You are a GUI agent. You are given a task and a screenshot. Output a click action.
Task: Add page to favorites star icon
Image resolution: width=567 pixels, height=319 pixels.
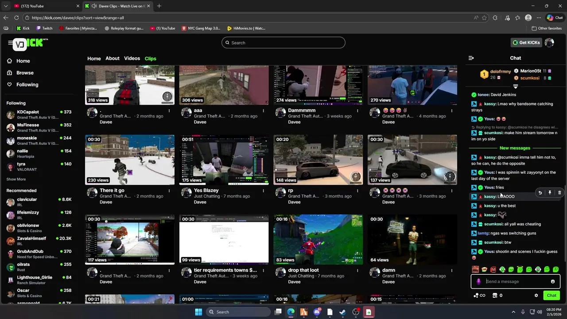tap(484, 18)
